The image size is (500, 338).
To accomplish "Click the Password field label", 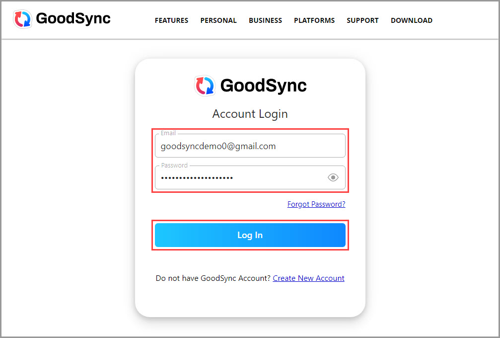I will [173, 165].
